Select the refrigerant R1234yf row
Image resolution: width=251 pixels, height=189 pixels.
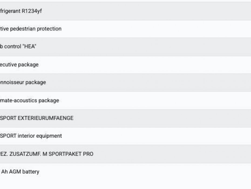tap(125, 11)
